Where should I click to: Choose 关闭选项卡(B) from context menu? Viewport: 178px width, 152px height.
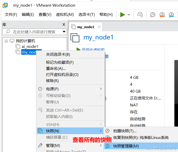pyautogui.click(x=71, y=55)
